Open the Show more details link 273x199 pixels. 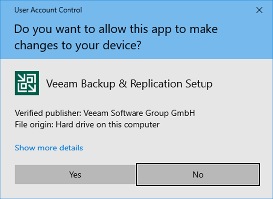(x=49, y=148)
